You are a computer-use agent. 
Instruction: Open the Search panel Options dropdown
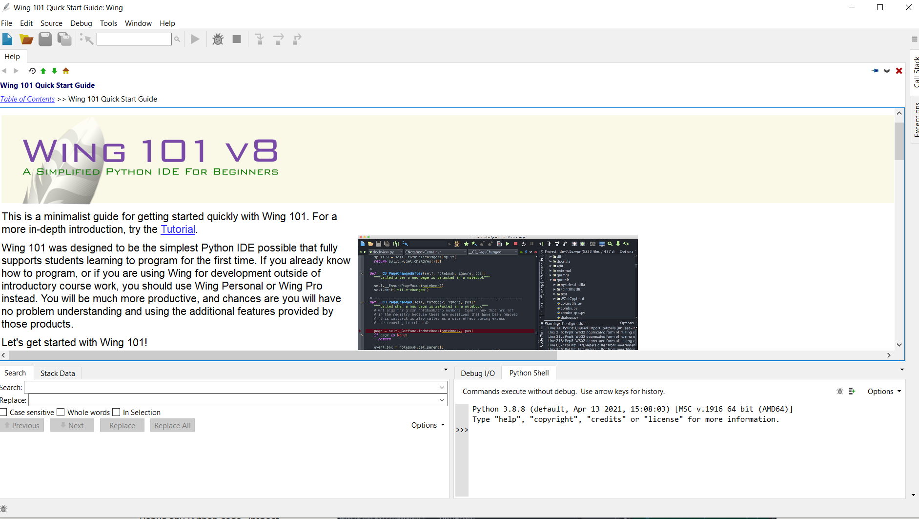click(428, 425)
